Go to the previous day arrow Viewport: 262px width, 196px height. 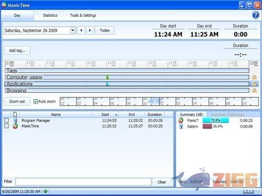tap(81, 30)
